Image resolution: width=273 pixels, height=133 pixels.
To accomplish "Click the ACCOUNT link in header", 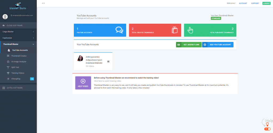I will (x=243, y=3).
